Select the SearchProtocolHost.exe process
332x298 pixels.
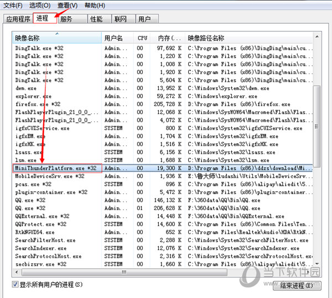pos(162,256)
